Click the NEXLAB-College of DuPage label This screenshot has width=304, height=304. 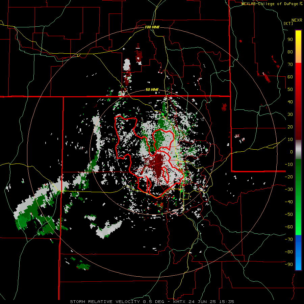click(272, 4)
